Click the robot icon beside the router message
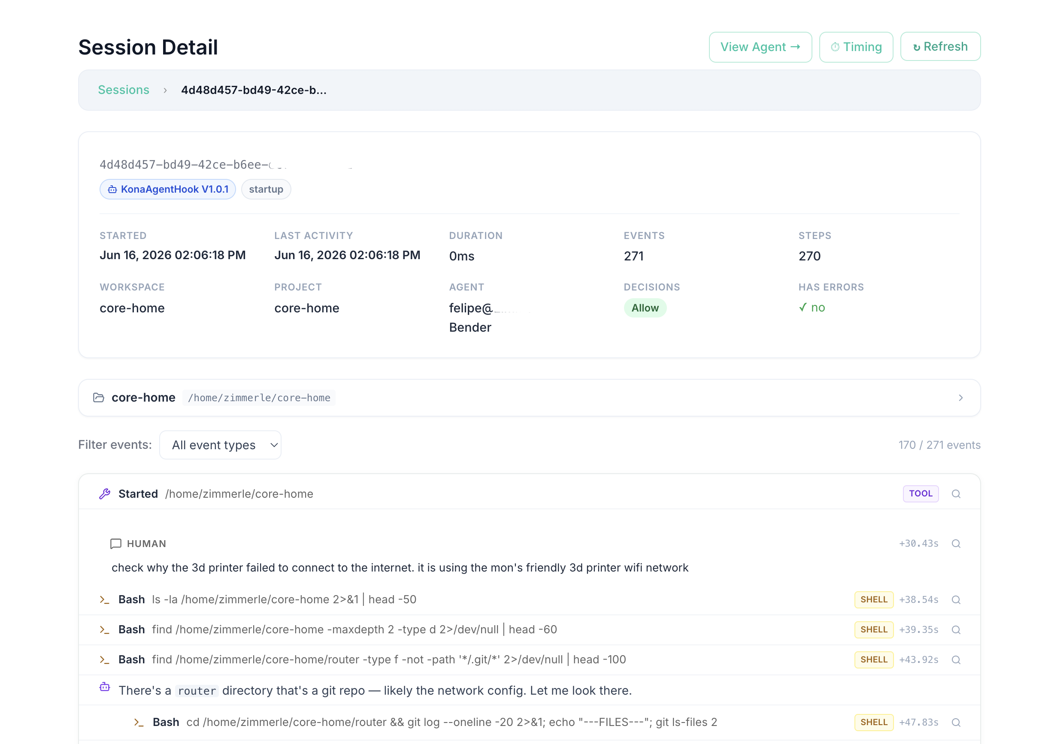1042x744 pixels. [104, 687]
